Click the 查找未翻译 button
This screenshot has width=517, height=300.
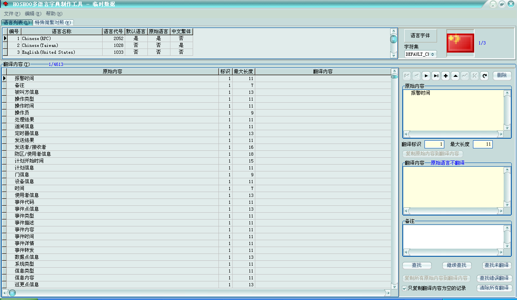[x=497, y=266]
